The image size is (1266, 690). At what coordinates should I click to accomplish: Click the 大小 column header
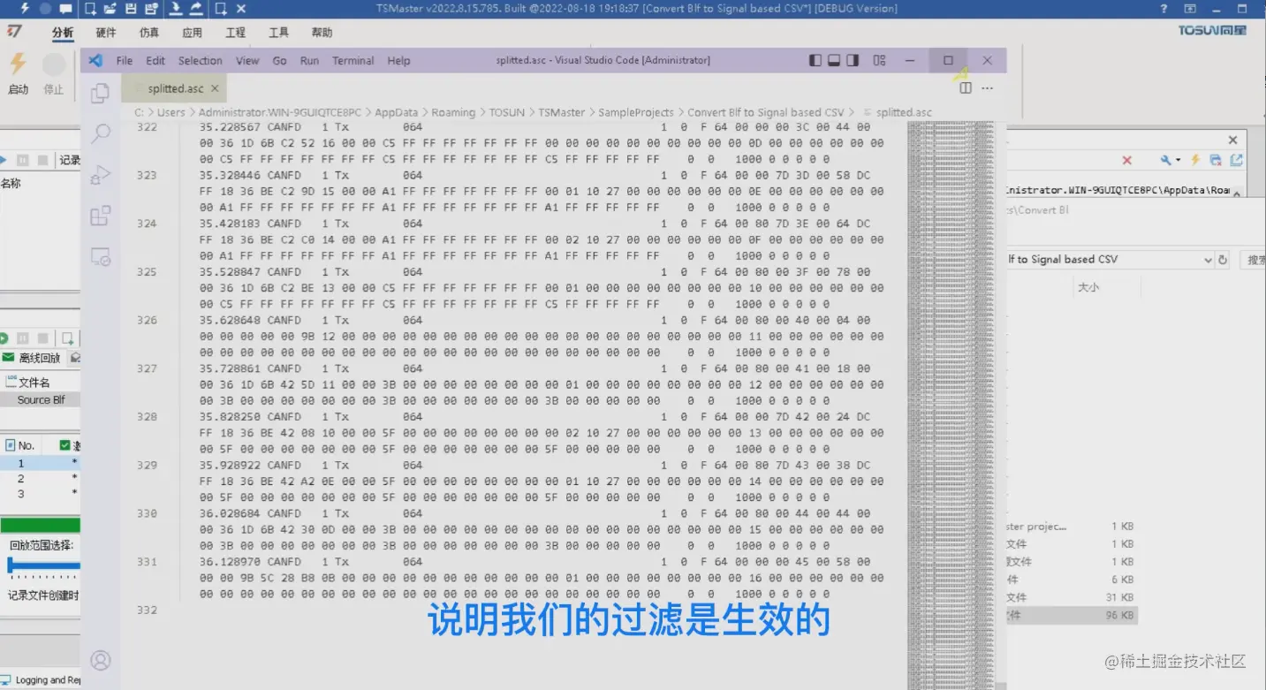1088,287
